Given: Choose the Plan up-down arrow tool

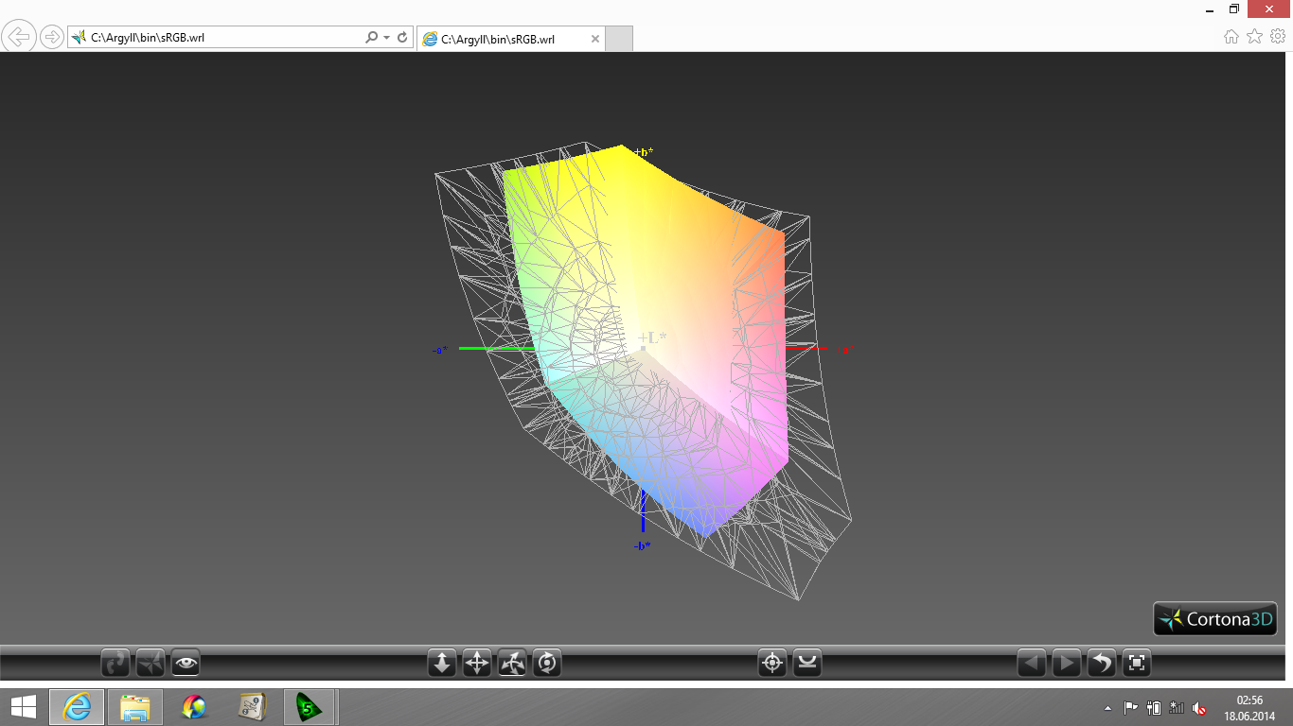Looking at the screenshot, I should tap(442, 664).
